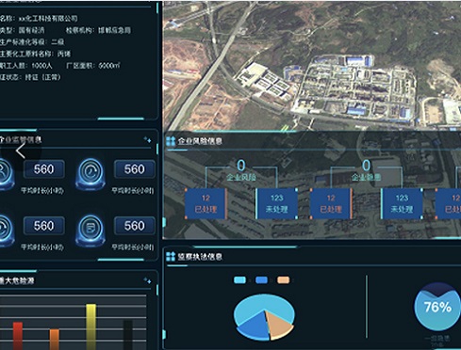This screenshot has width=461, height=350.
Task: Select the first 12 已处理 tile under 企业风险
Action: coord(206,203)
